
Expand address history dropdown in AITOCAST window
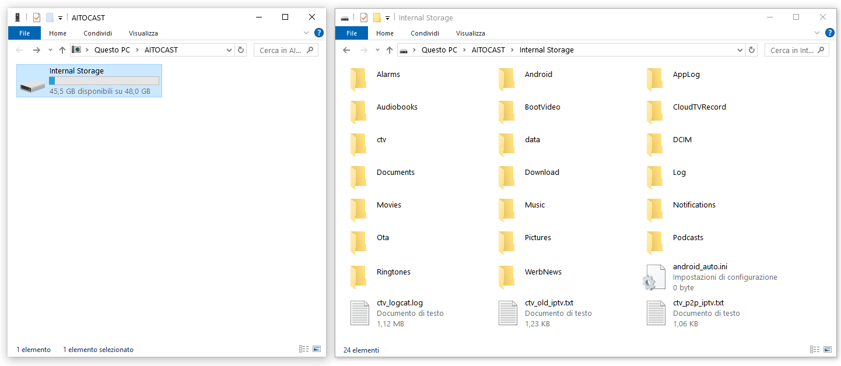(x=229, y=50)
